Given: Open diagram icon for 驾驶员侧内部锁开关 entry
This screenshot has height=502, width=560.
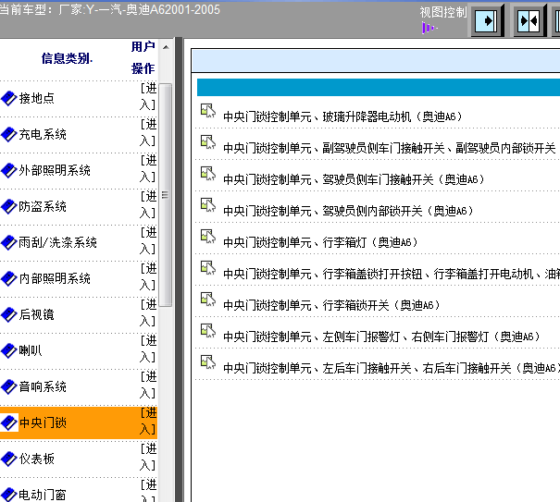Looking at the screenshot, I should [208, 205].
